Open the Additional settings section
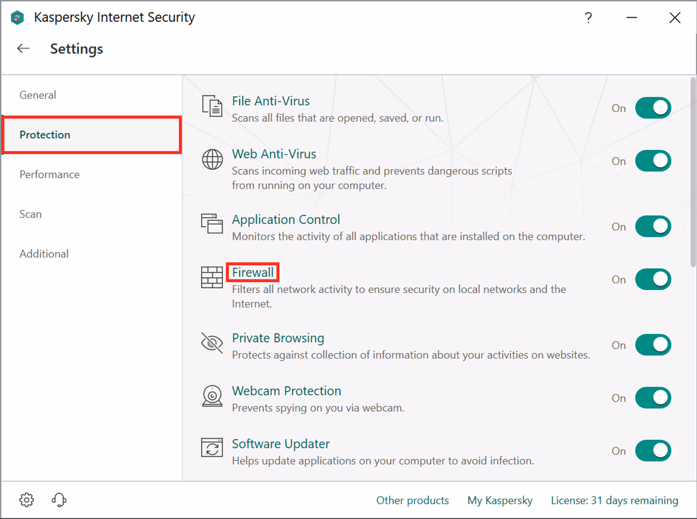This screenshot has height=519, width=697. point(44,254)
